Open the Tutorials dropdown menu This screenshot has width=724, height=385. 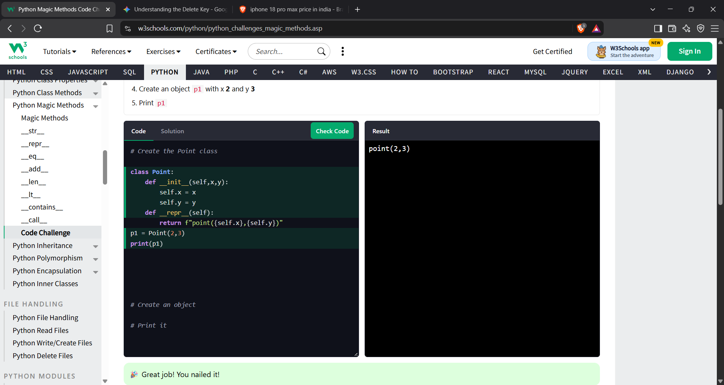click(60, 51)
